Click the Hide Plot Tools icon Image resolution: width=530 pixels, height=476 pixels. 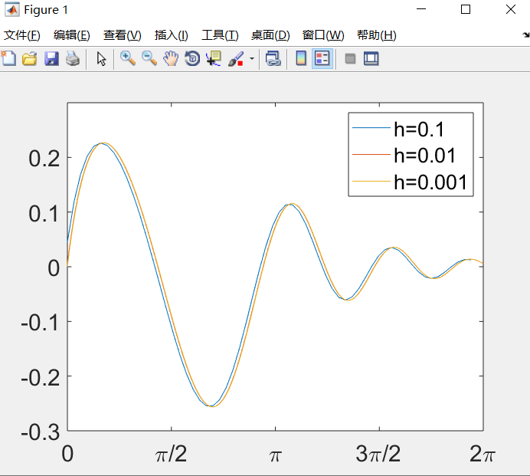tap(350, 59)
